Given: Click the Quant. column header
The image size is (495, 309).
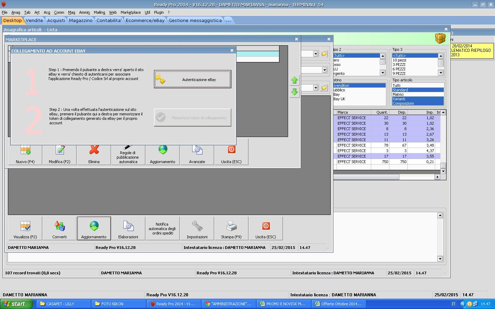Looking at the screenshot, I should (x=380, y=112).
